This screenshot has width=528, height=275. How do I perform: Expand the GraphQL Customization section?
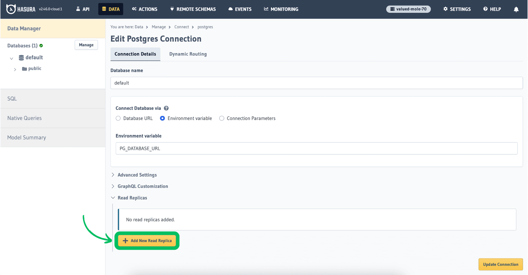[142, 186]
